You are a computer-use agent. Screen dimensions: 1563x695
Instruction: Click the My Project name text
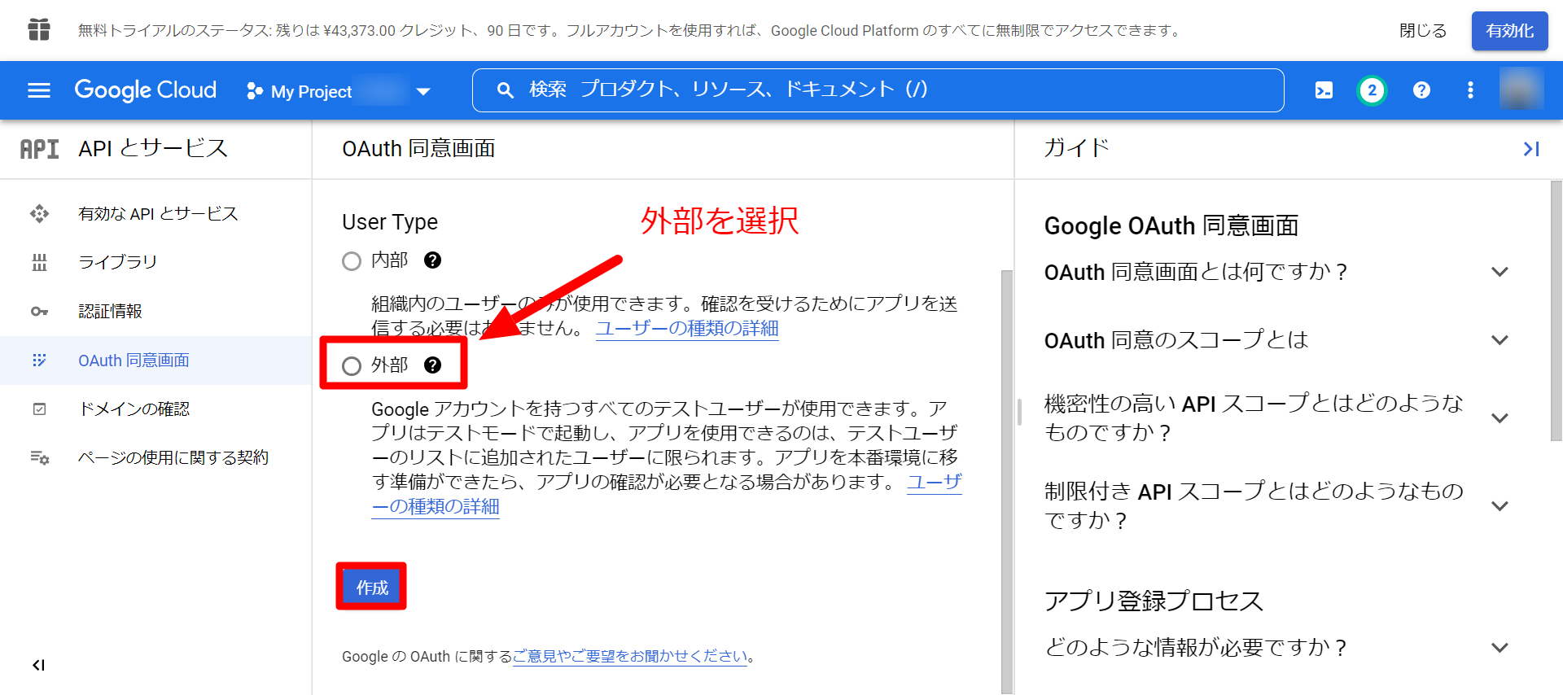[x=312, y=92]
